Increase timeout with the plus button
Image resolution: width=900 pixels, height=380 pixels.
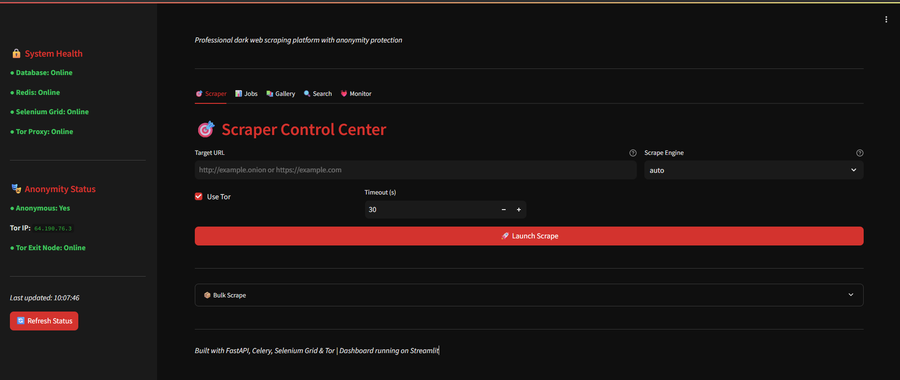point(519,210)
